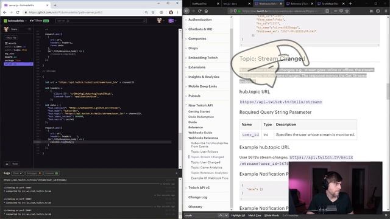
Task: Toggle Firefox reader view icon
Action: (x=327, y=11)
